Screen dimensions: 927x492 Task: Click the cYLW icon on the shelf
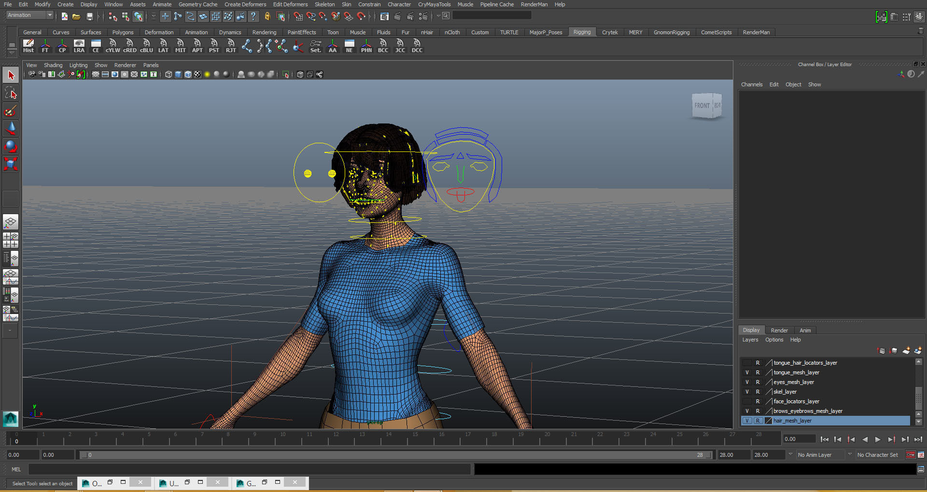pos(112,46)
